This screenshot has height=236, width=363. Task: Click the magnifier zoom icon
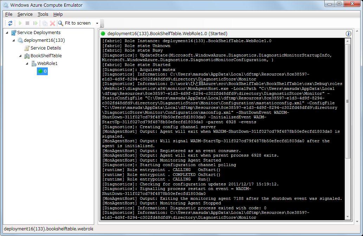coord(61,23)
